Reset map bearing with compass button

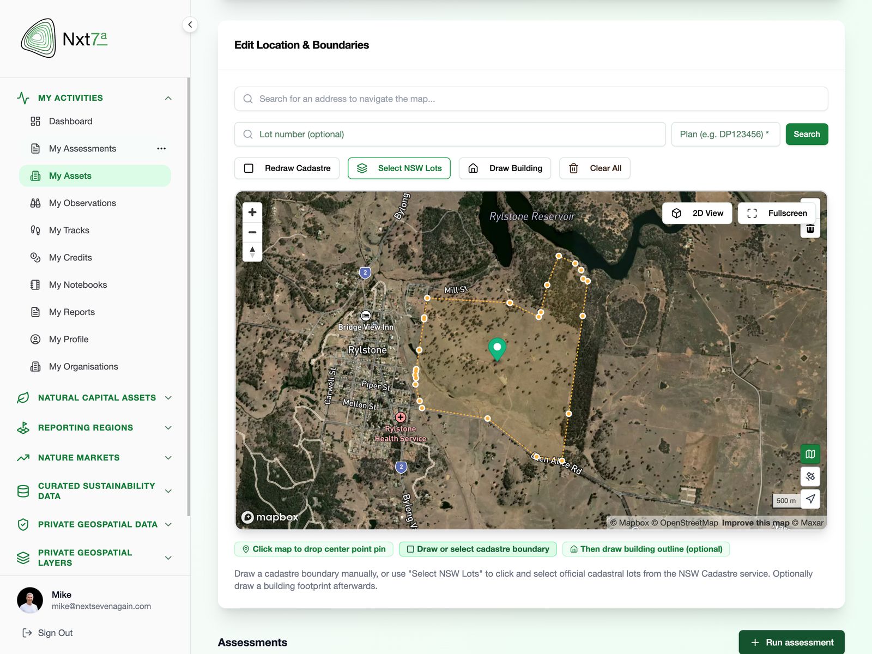252,252
